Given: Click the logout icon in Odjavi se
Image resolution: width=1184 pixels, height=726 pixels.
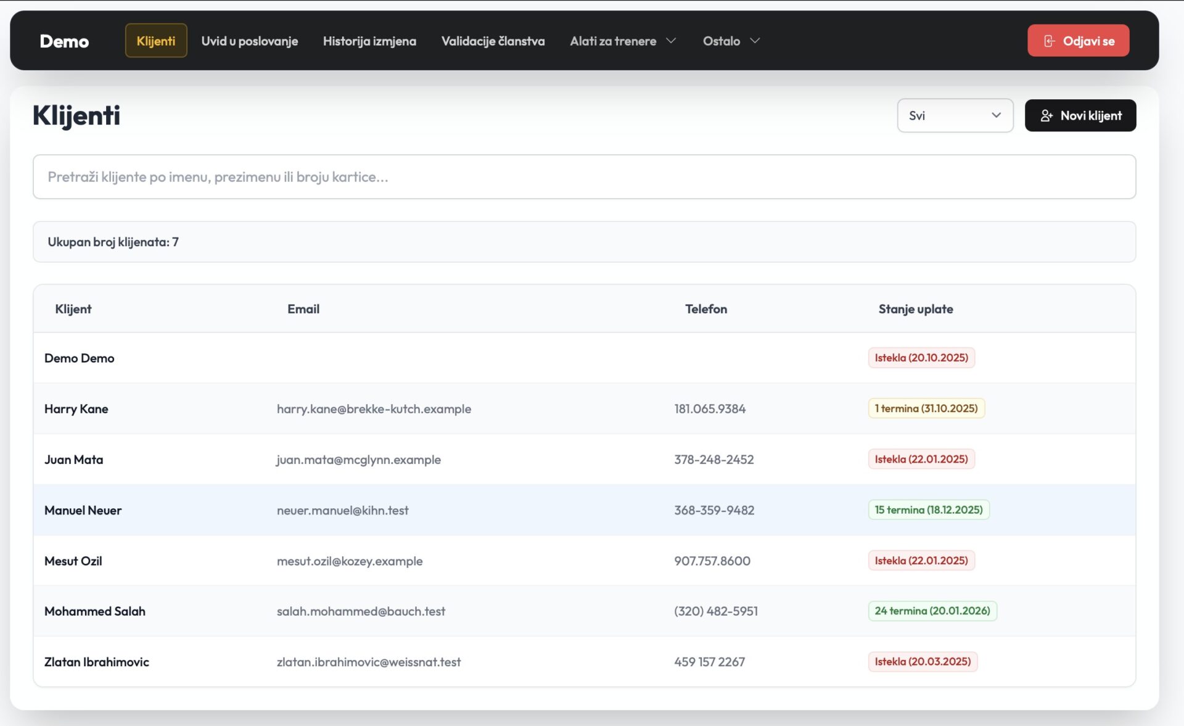Looking at the screenshot, I should 1049,41.
